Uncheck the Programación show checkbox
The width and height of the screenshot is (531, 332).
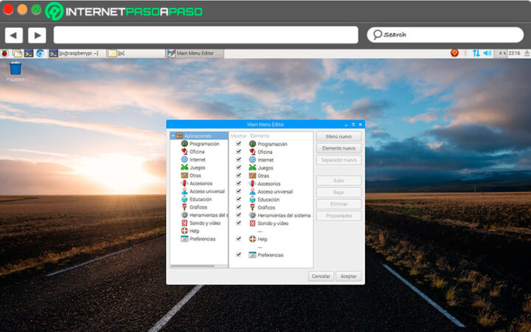point(238,144)
